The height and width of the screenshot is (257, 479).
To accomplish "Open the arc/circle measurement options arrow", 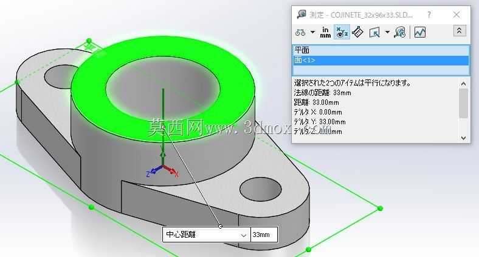I will 312,32.
